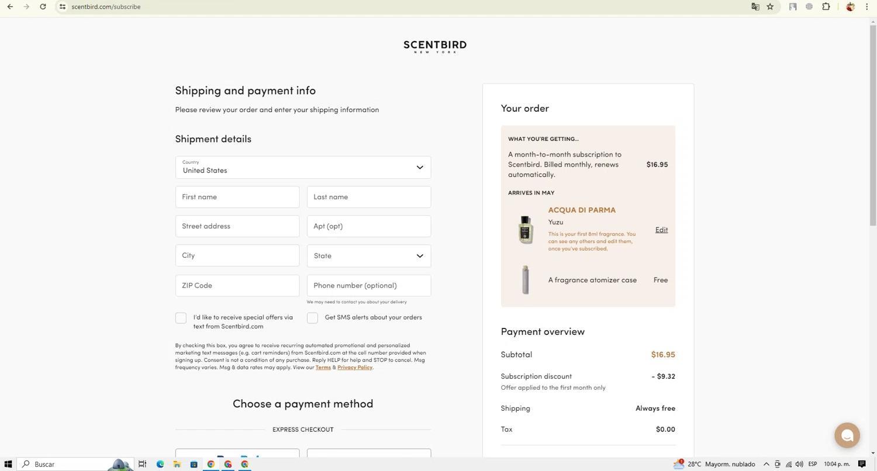Open the live chat bubble
The width and height of the screenshot is (877, 471).
coord(847,435)
